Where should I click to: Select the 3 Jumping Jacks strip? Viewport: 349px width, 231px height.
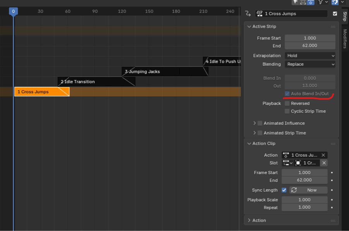point(151,72)
